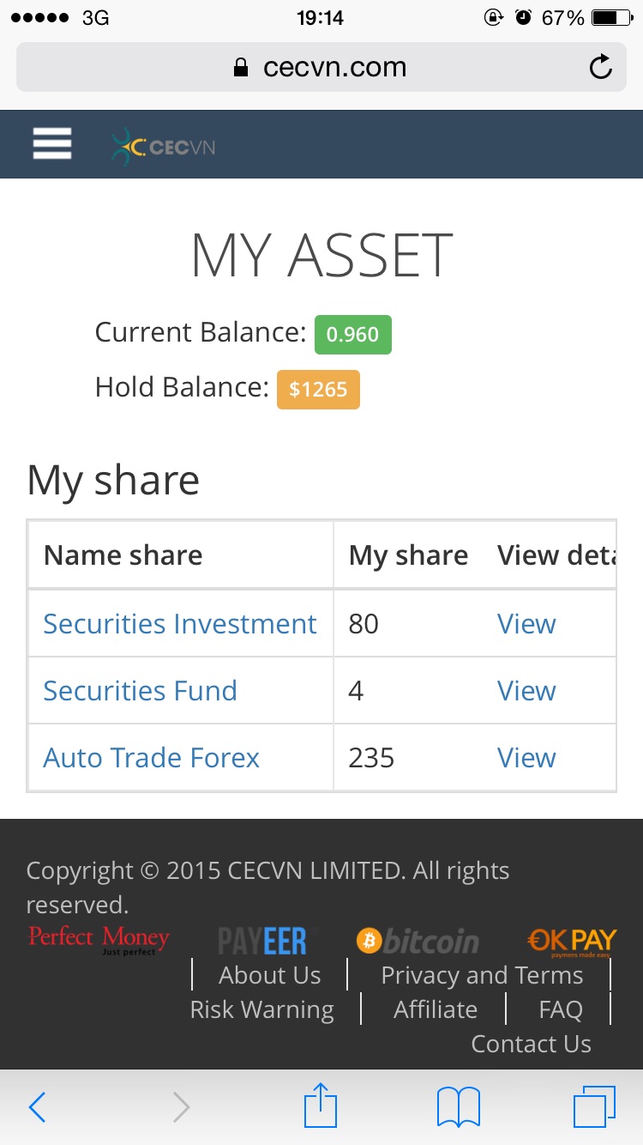The height and width of the screenshot is (1145, 643).
Task: Open the Securities Fund share link
Action: pos(140,691)
